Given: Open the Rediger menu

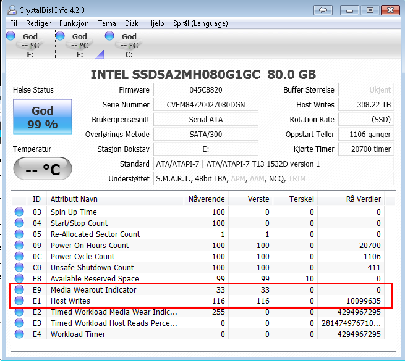Looking at the screenshot, I should click(38, 23).
